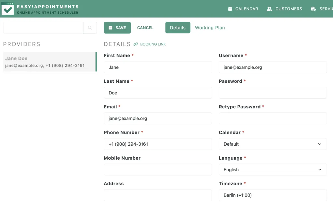Focus the First Name field
The image size is (333, 207).
158,67
